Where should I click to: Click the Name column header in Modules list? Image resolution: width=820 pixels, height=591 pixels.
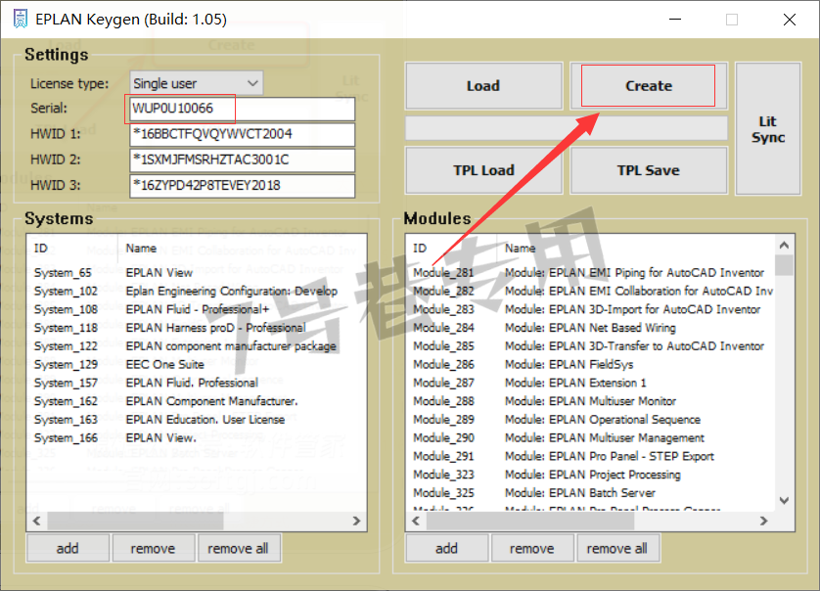coord(636,248)
